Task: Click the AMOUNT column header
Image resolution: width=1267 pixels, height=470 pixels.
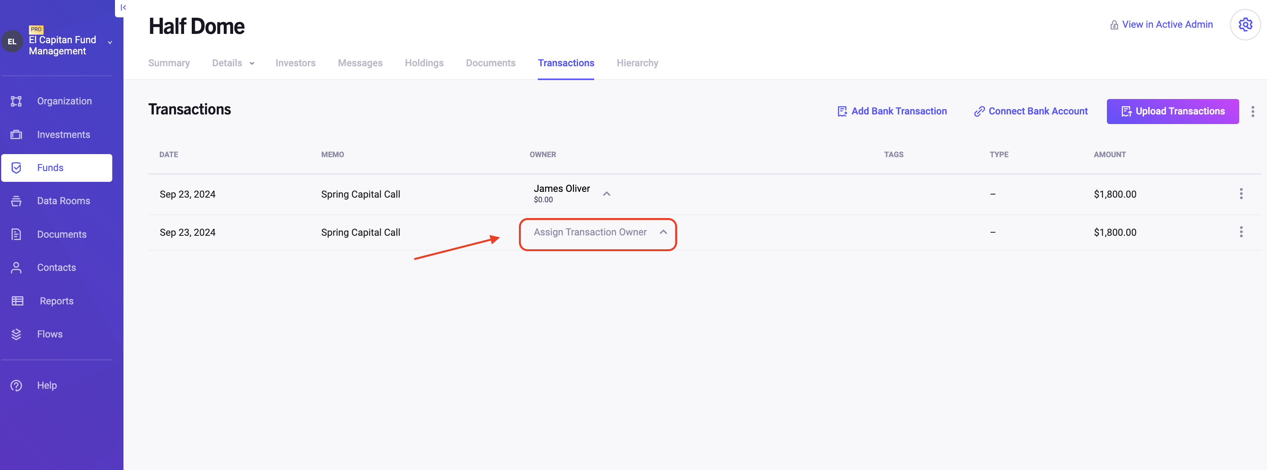Action: click(1110, 155)
